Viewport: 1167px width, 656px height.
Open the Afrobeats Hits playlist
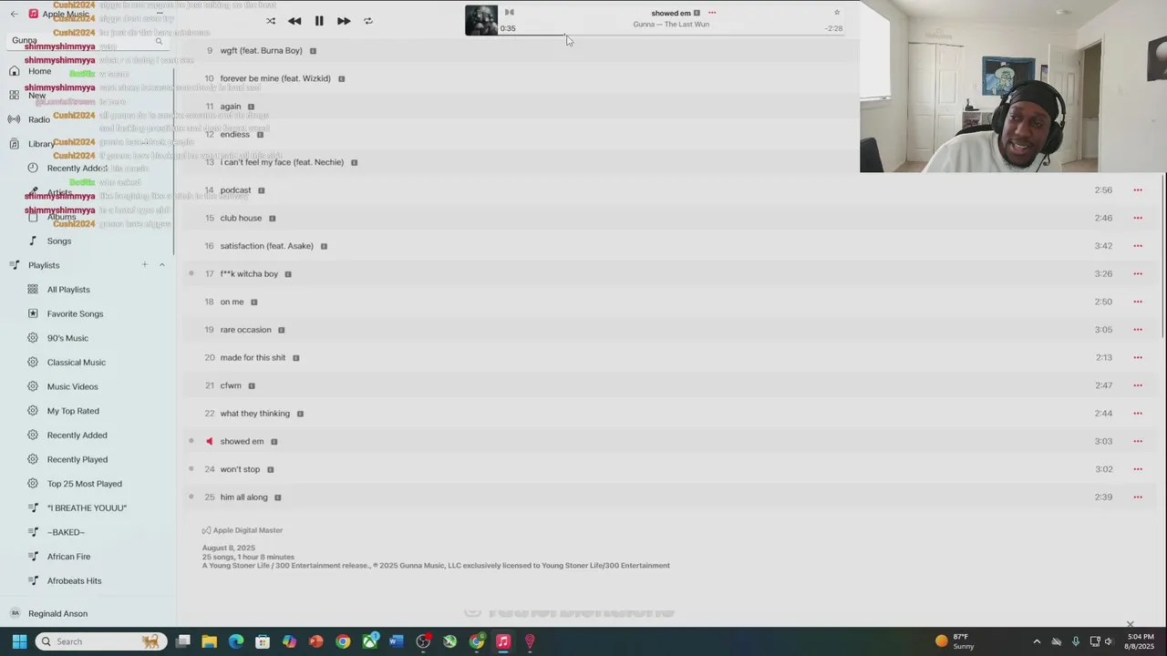click(x=74, y=581)
